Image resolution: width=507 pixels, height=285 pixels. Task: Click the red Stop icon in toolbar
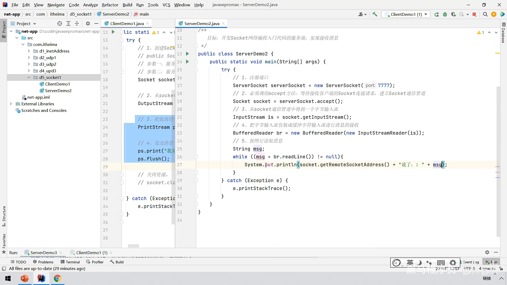(x=474, y=14)
